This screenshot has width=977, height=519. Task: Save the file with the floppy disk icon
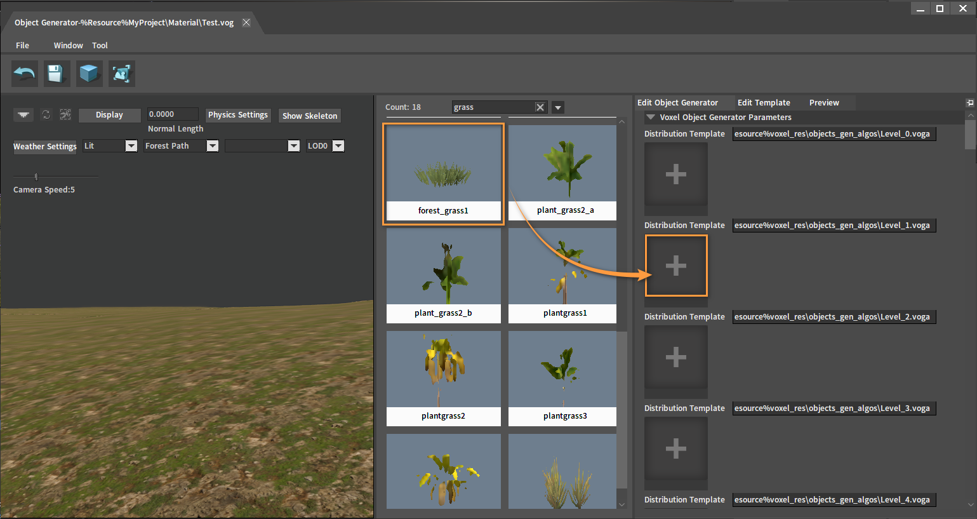coord(56,74)
